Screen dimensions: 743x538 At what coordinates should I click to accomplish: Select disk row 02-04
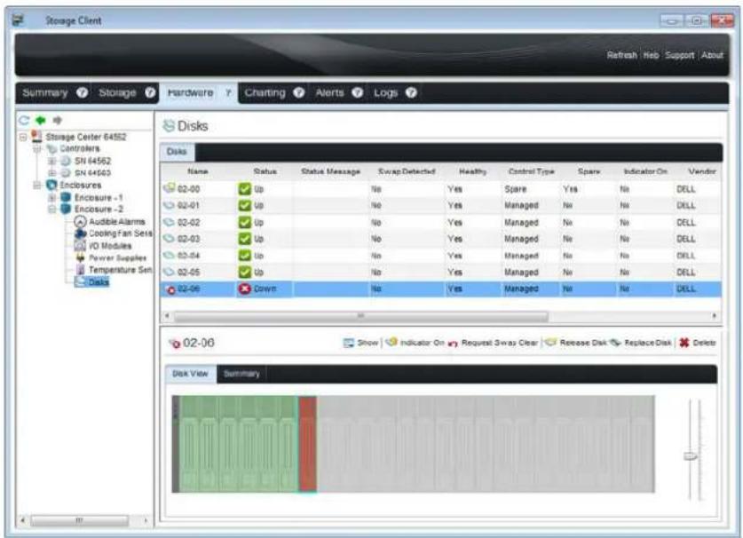[x=440, y=256]
